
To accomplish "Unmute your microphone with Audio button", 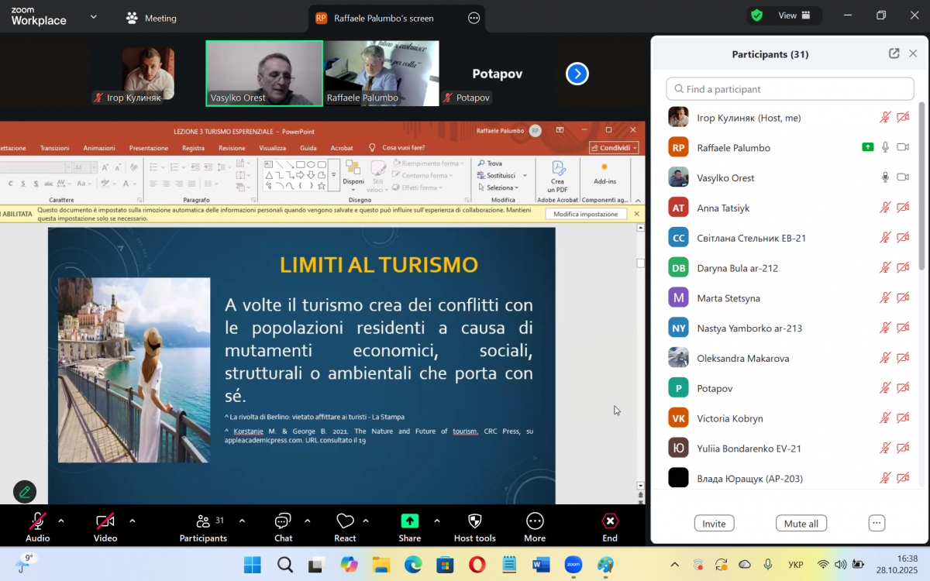I will pyautogui.click(x=37, y=521).
